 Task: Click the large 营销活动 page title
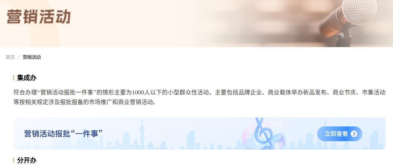[x=39, y=17]
